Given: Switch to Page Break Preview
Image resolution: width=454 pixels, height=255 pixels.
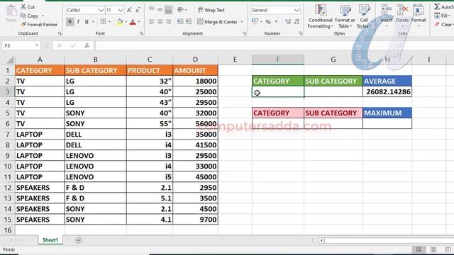Looking at the screenshot, I should pos(448,249).
